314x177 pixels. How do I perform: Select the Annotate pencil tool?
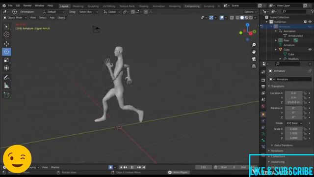point(6,78)
